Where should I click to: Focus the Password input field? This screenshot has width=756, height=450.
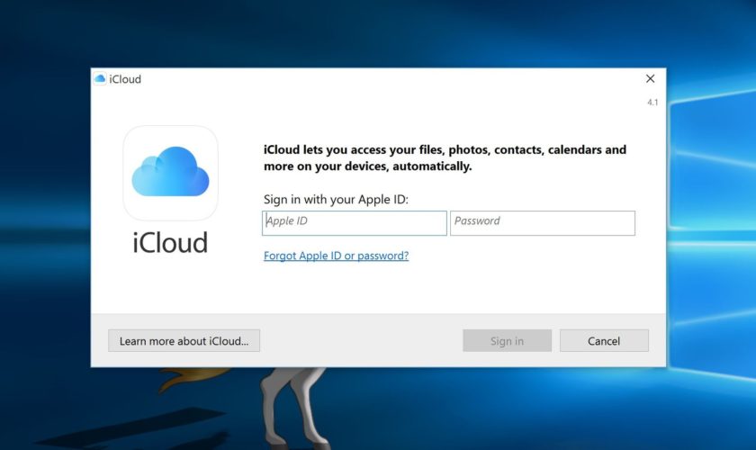(543, 223)
